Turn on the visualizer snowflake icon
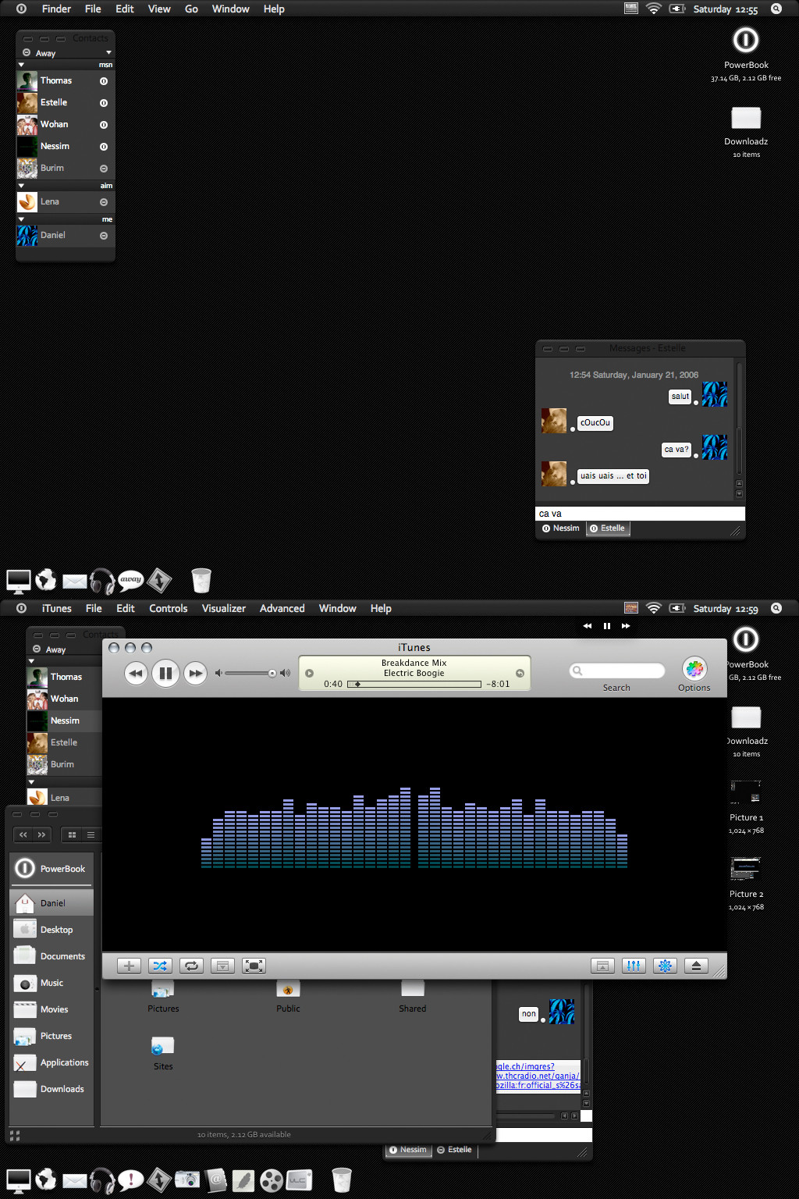Screen dimensions: 799x1199 pyautogui.click(x=665, y=966)
